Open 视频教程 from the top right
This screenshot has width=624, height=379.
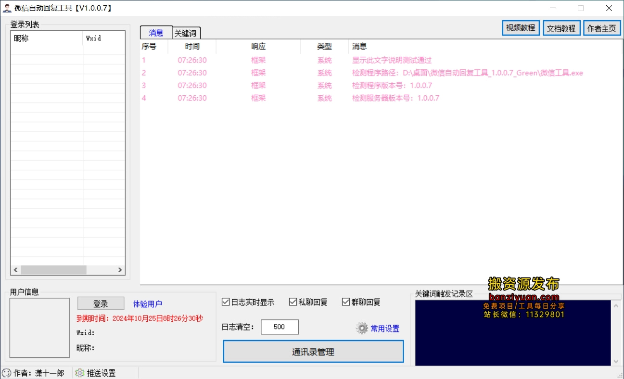point(521,27)
